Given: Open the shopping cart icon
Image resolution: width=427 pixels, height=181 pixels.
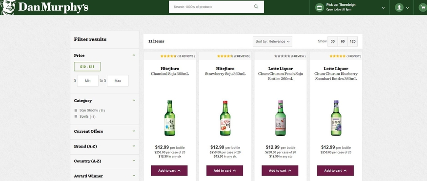Looking at the screenshot, I should point(423,7).
